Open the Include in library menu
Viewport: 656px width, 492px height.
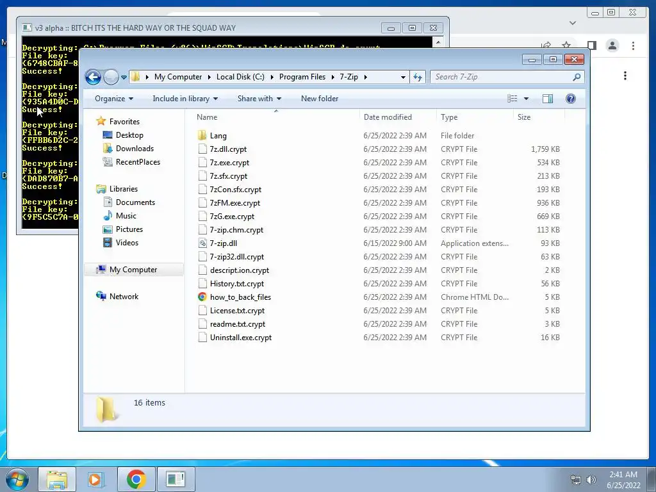click(x=185, y=99)
